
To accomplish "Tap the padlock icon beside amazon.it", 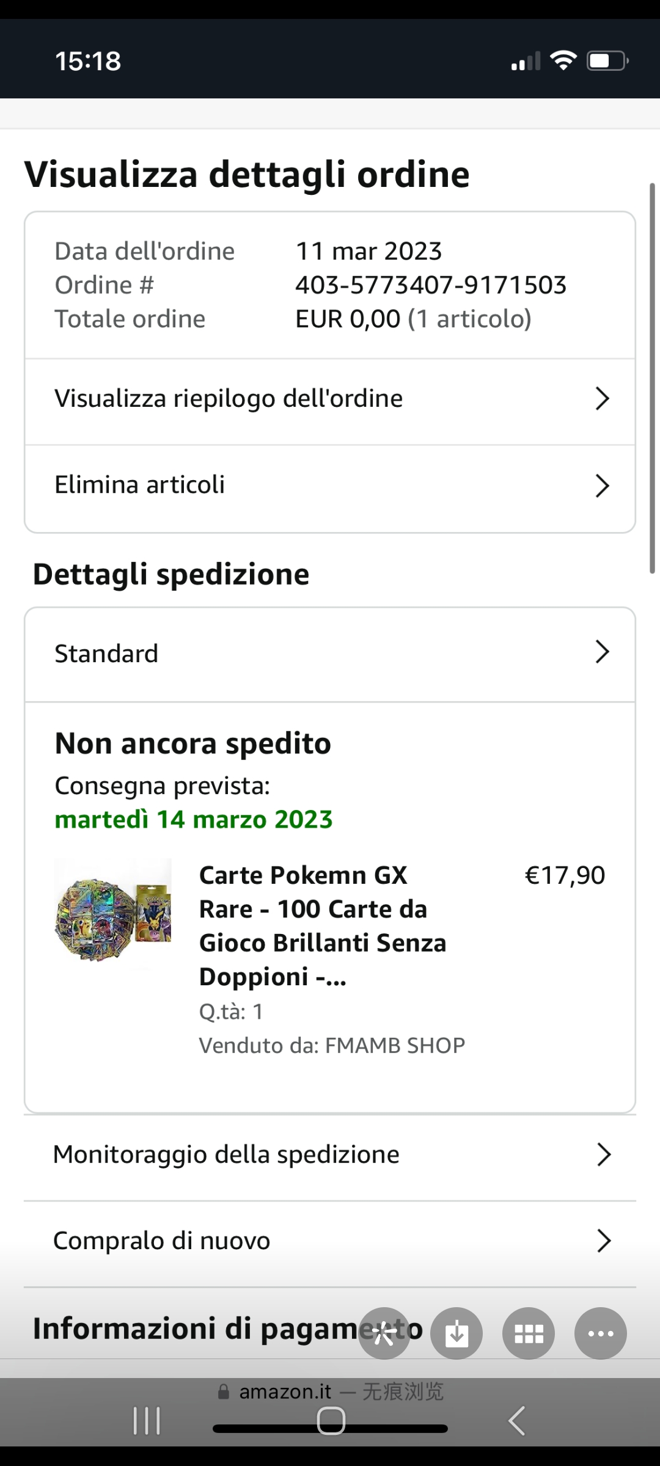I will point(224,1392).
